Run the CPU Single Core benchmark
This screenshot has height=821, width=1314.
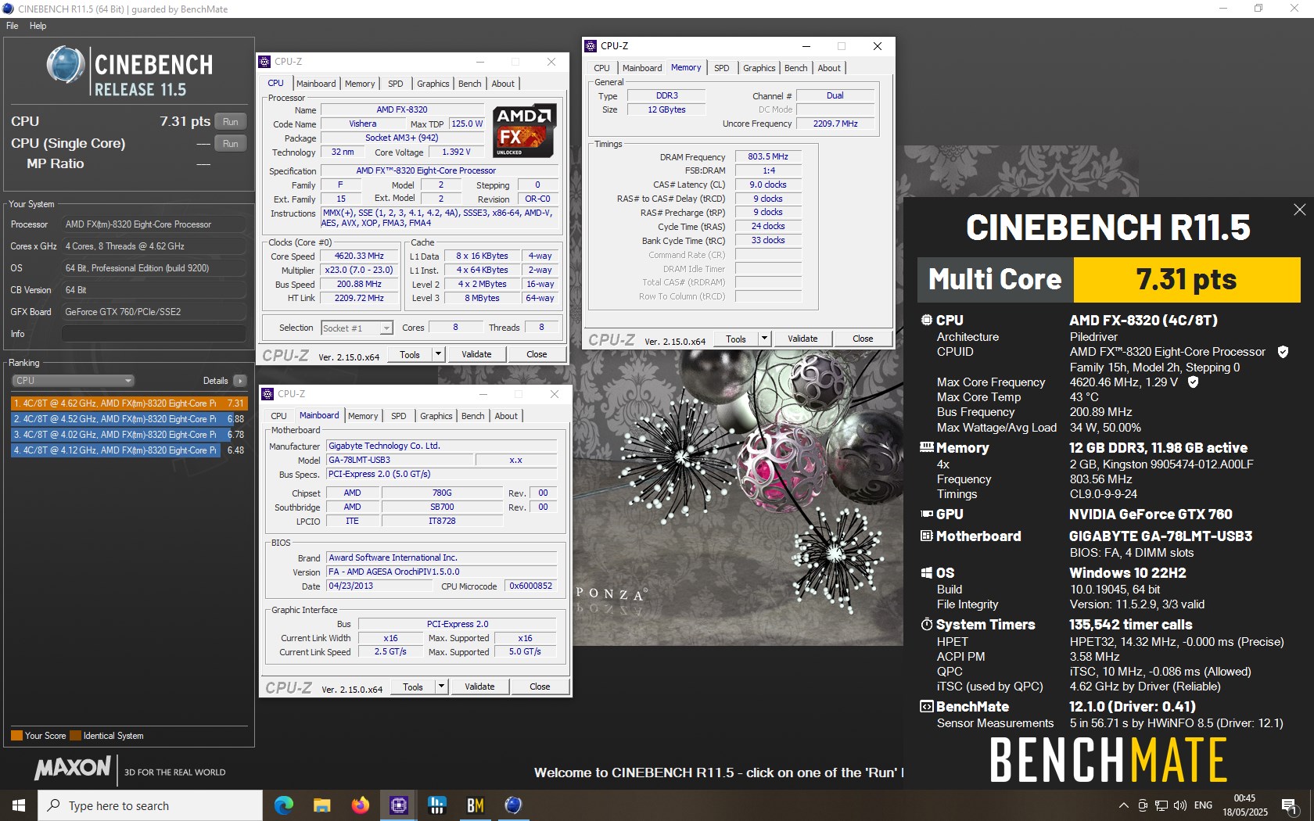point(230,144)
